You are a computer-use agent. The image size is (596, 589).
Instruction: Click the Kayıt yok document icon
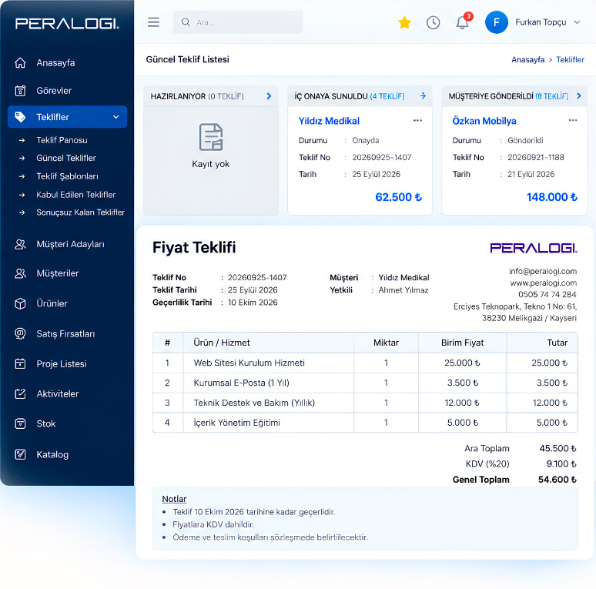(x=211, y=137)
